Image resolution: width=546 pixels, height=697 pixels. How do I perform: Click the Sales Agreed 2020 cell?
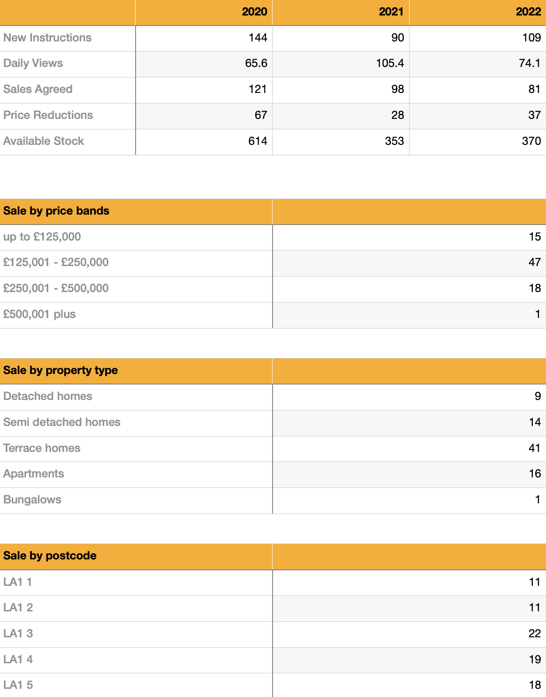(257, 89)
